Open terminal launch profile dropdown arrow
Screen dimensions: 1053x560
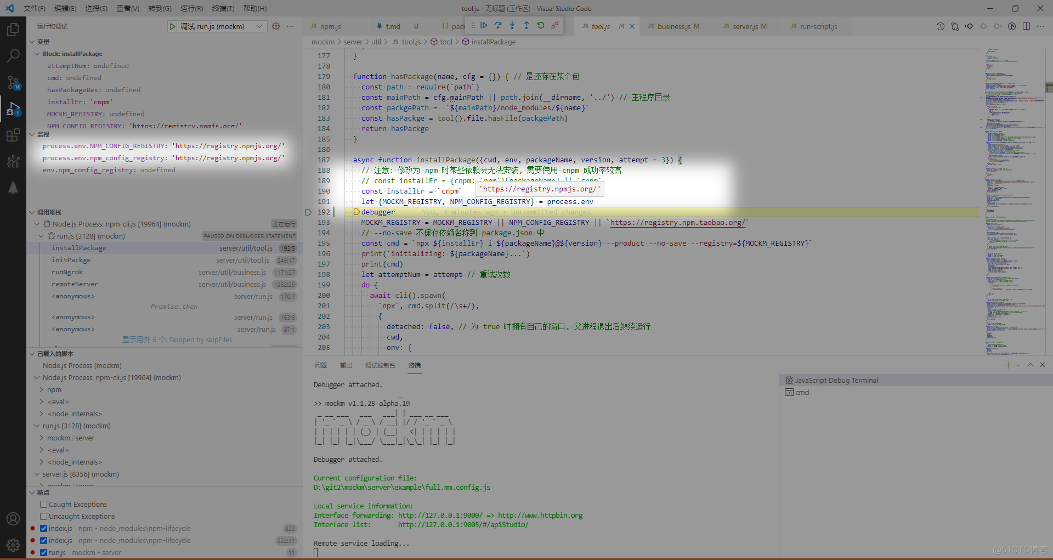[x=1018, y=365]
